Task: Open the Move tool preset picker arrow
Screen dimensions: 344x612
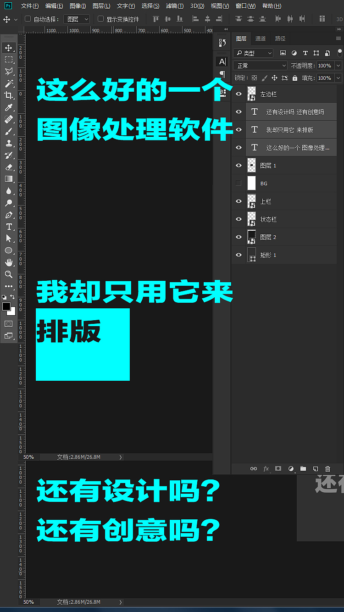Action: (x=16, y=20)
